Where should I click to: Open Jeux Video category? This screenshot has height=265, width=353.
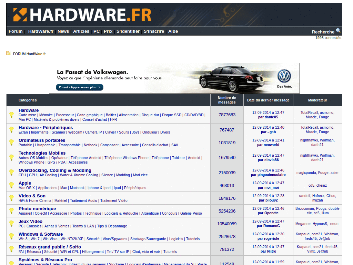click(x=30, y=221)
